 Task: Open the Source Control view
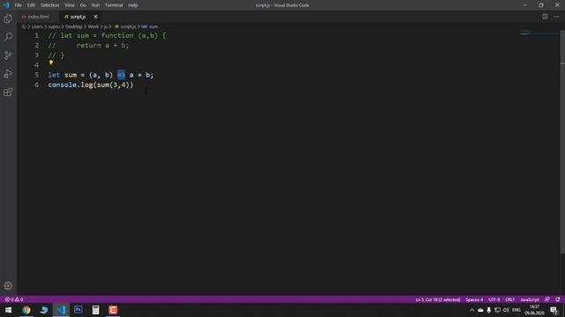click(8, 55)
